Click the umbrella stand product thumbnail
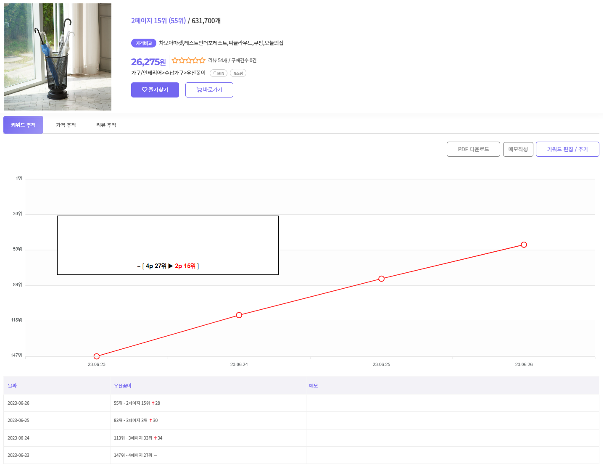This screenshot has height=469, width=604. pyautogui.click(x=58, y=57)
